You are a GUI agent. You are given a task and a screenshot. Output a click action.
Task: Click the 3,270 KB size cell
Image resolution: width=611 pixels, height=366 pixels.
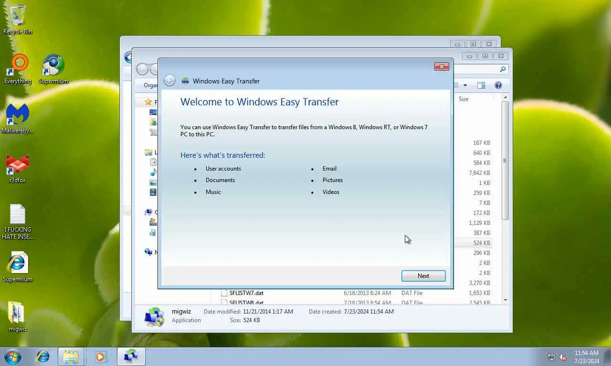tap(479, 283)
